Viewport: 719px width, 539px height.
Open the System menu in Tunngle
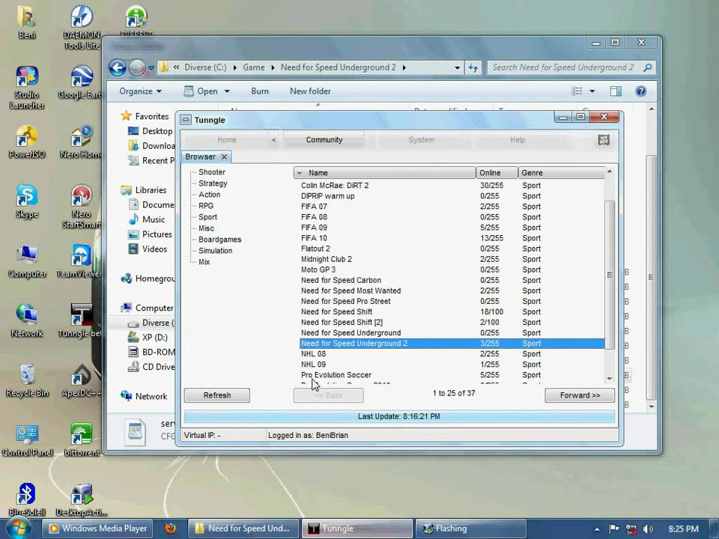coord(422,140)
